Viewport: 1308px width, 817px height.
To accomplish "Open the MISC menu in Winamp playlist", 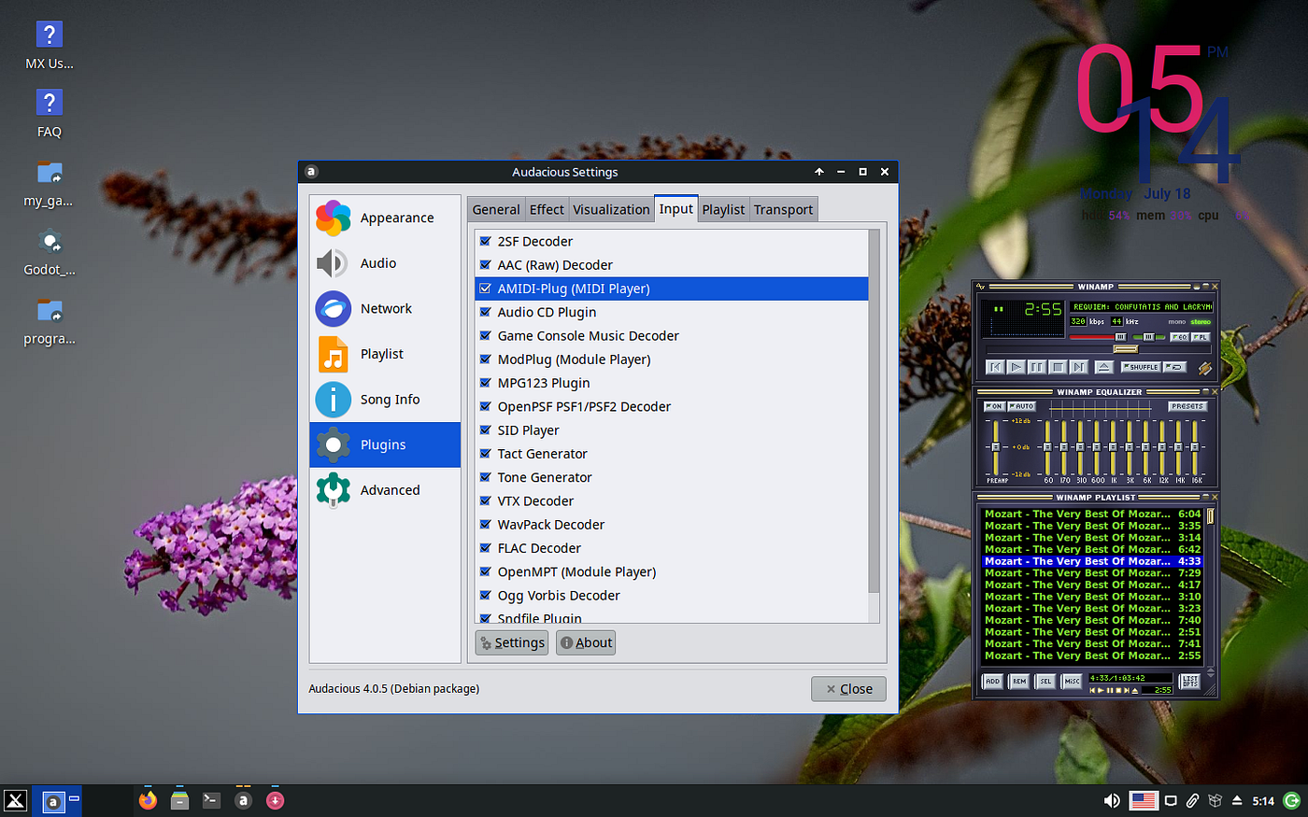I will (x=1073, y=682).
